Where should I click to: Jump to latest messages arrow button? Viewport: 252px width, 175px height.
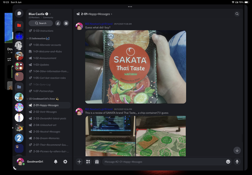point(237,151)
